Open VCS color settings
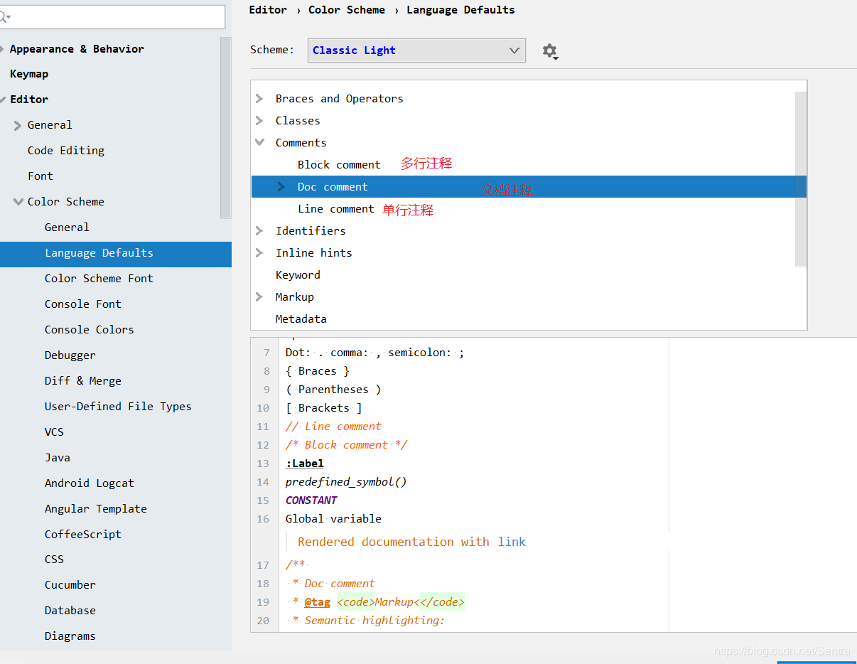The image size is (857, 664). pos(54,432)
